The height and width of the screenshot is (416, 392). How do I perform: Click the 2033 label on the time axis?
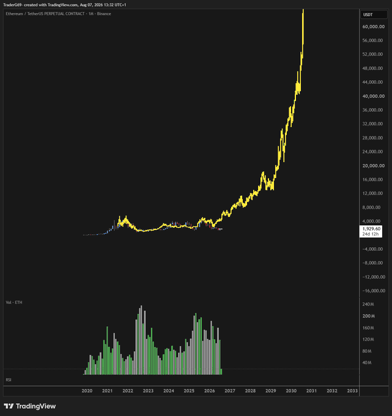pyautogui.click(x=352, y=391)
